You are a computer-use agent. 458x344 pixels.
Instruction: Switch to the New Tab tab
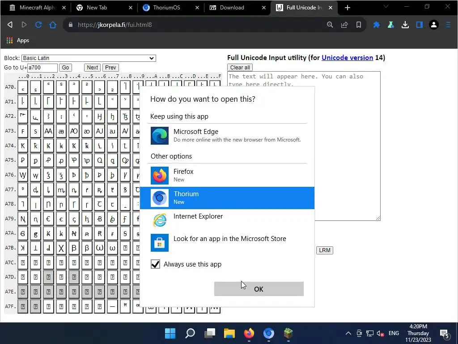[104, 8]
